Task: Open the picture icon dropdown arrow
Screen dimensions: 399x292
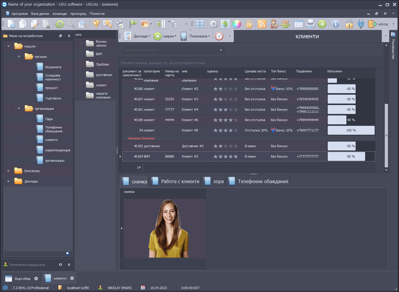Action: [x=151, y=24]
